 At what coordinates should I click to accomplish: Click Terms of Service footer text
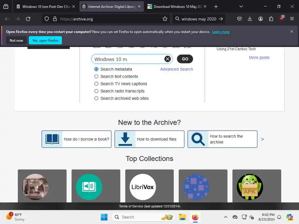click(149, 206)
